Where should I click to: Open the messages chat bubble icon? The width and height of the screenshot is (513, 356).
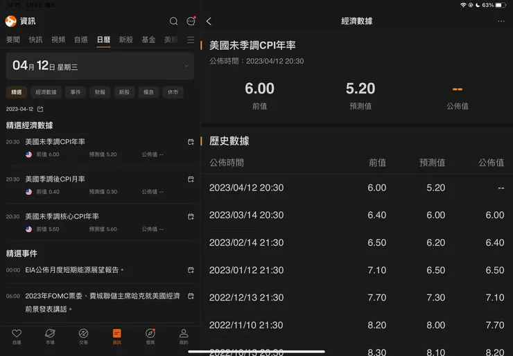coord(191,21)
